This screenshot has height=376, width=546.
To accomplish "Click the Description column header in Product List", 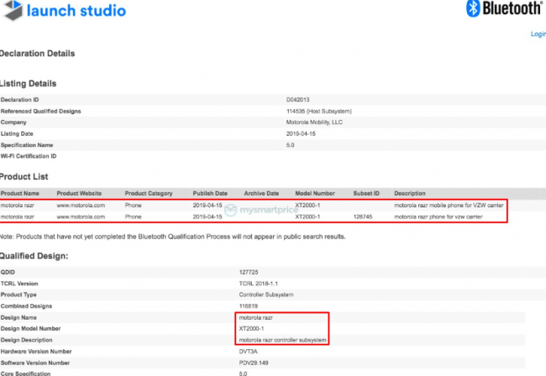I will (410, 193).
